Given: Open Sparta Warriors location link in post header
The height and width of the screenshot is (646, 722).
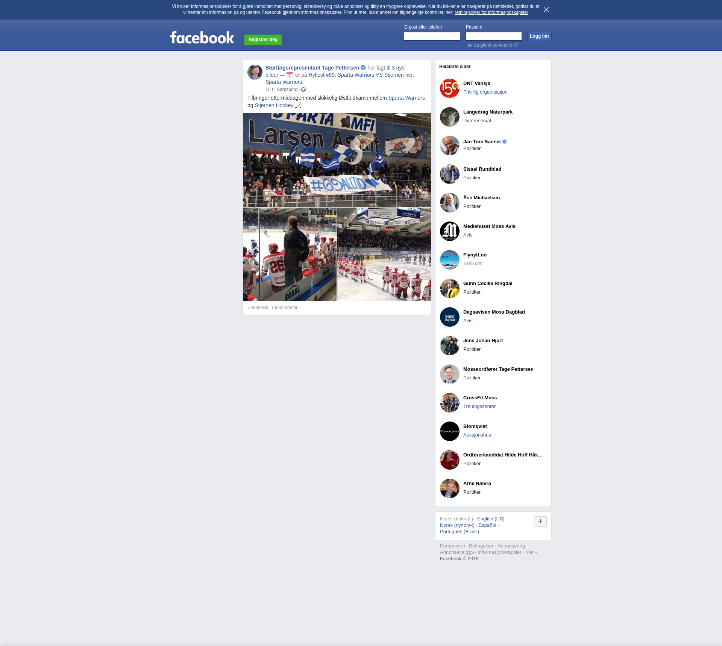Looking at the screenshot, I should click(284, 82).
